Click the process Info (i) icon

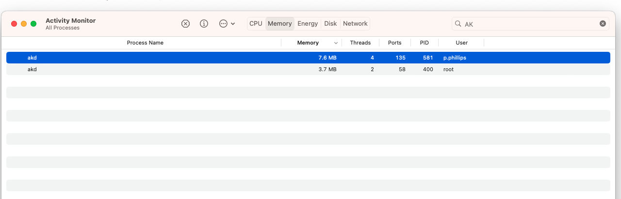coord(204,24)
